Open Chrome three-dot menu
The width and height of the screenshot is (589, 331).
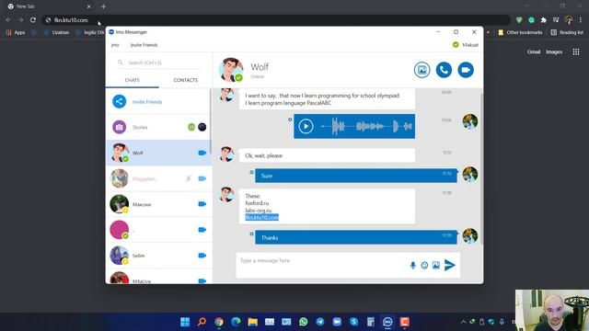coord(581,20)
